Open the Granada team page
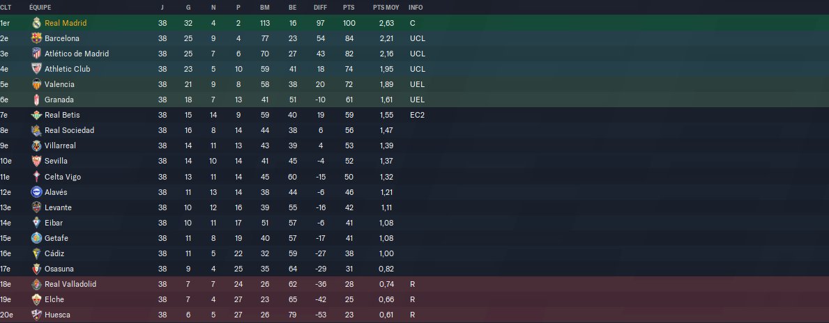This screenshot has height=323, width=829. pos(59,100)
